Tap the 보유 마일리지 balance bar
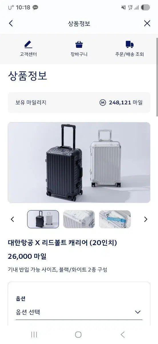158x344 pixels. coord(79,103)
